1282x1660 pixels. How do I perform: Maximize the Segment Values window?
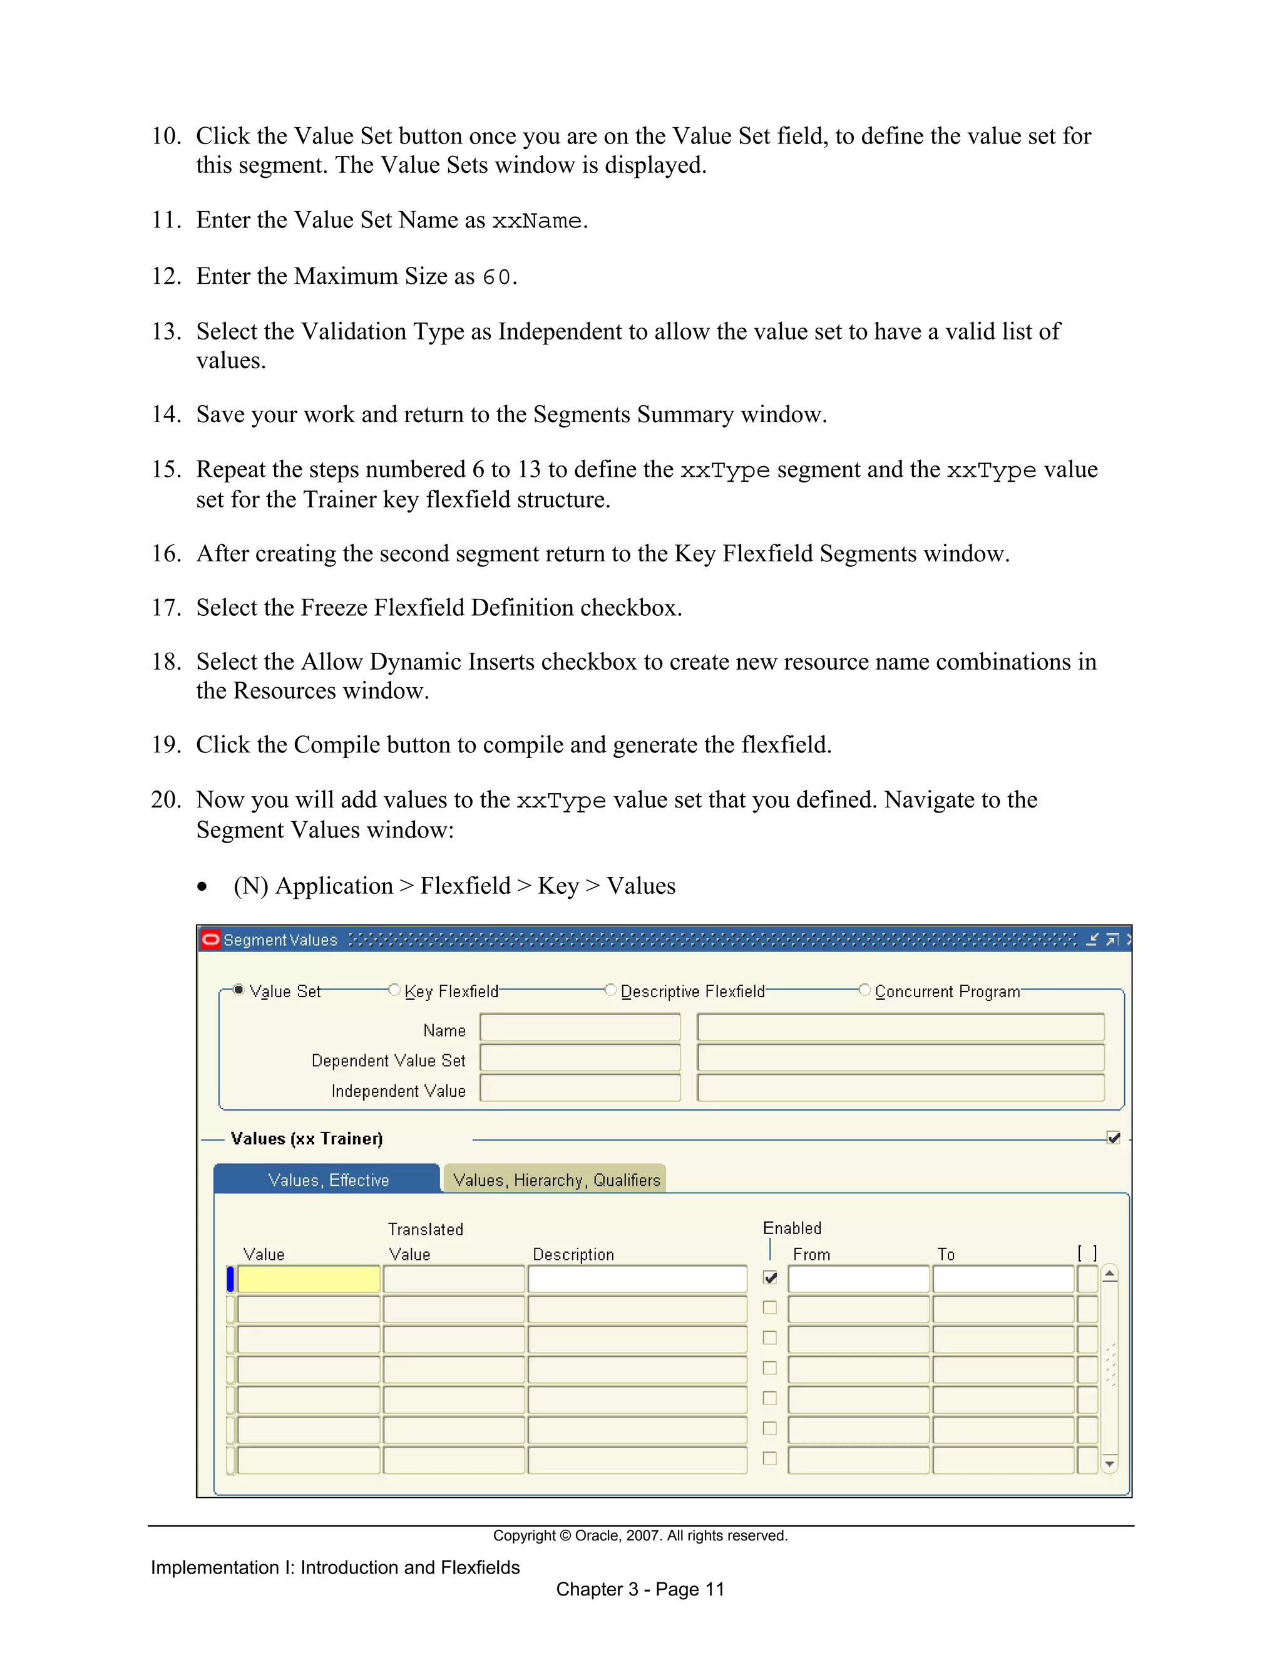point(1112,940)
